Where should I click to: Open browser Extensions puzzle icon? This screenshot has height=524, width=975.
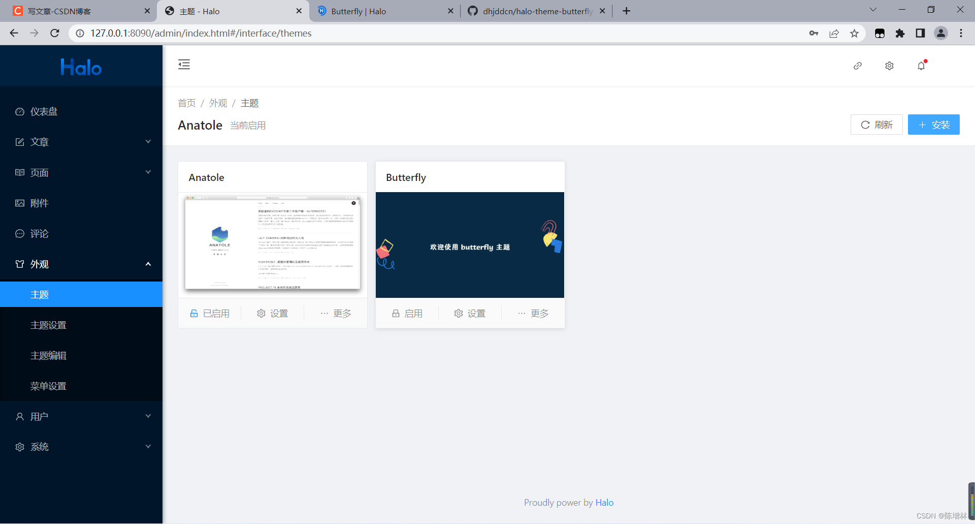tap(900, 33)
